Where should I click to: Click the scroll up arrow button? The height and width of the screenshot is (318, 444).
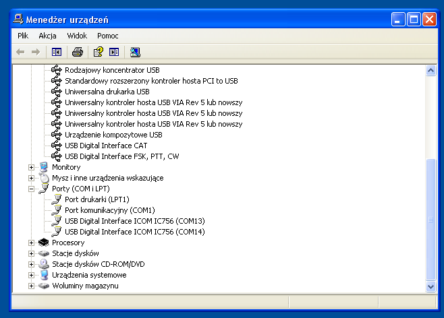431,70
